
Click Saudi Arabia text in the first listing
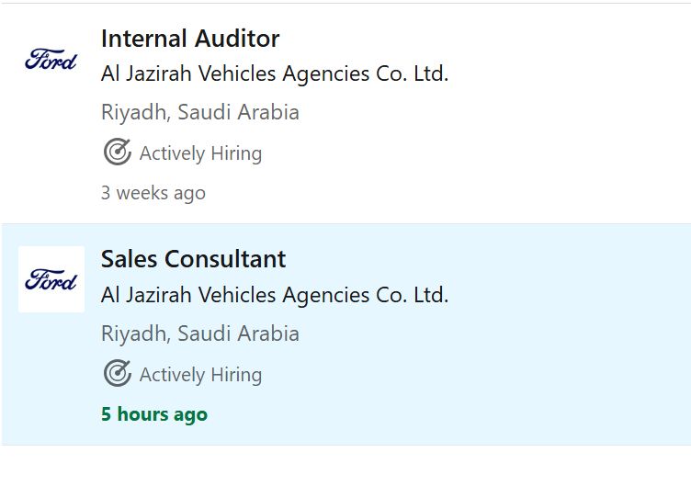[x=238, y=112]
